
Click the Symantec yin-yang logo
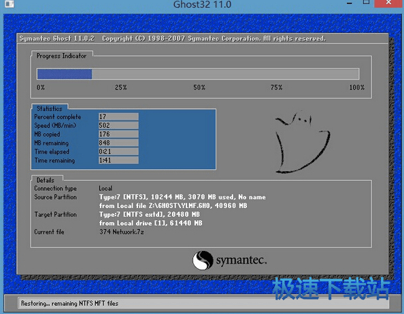coord(203,260)
